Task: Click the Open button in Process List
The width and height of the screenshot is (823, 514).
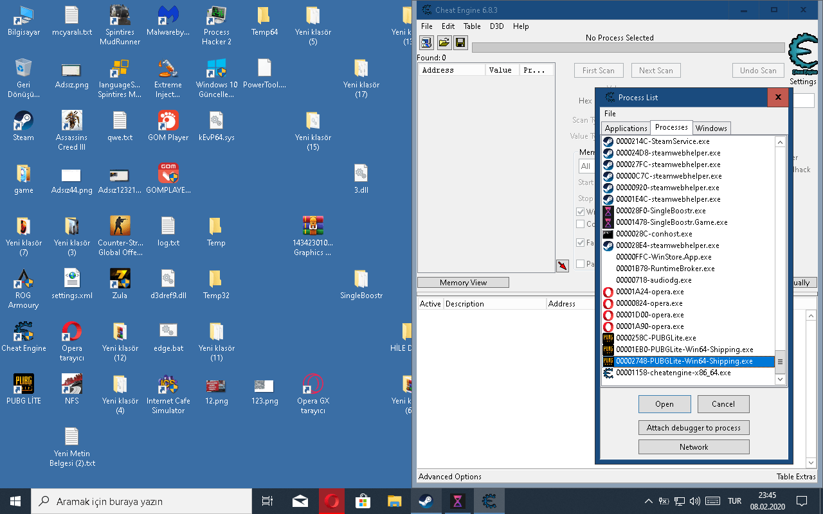Action: click(x=665, y=404)
